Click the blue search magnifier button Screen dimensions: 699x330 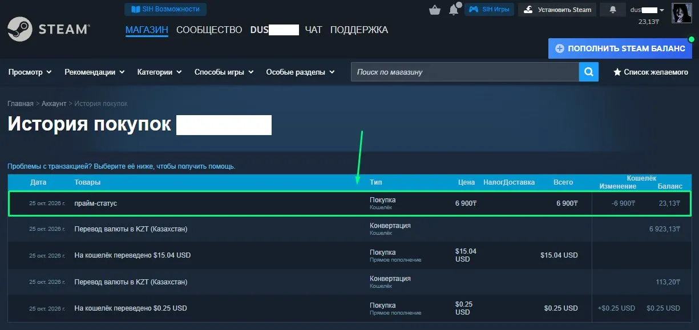coord(588,72)
